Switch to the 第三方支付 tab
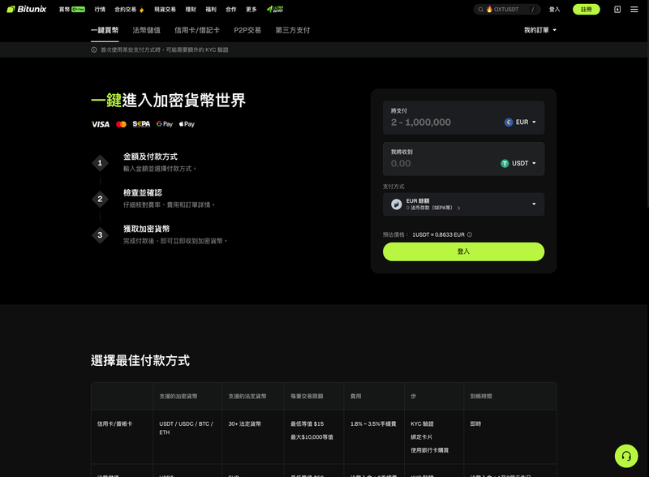This screenshot has width=649, height=477. (x=293, y=30)
